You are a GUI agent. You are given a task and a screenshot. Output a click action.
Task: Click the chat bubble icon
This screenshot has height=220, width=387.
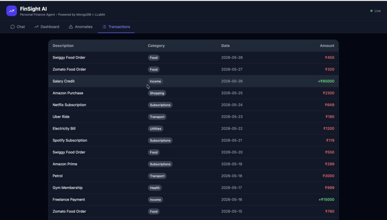coord(12,27)
